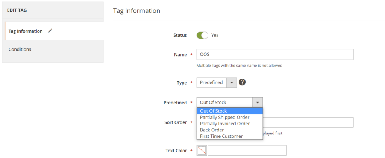Click the pencil icon beside Tag Information
The width and height of the screenshot is (385, 158).
(x=50, y=31)
